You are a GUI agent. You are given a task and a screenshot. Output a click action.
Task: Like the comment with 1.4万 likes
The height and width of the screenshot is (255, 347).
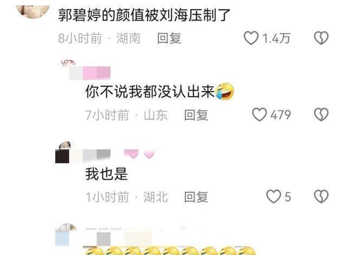point(251,38)
